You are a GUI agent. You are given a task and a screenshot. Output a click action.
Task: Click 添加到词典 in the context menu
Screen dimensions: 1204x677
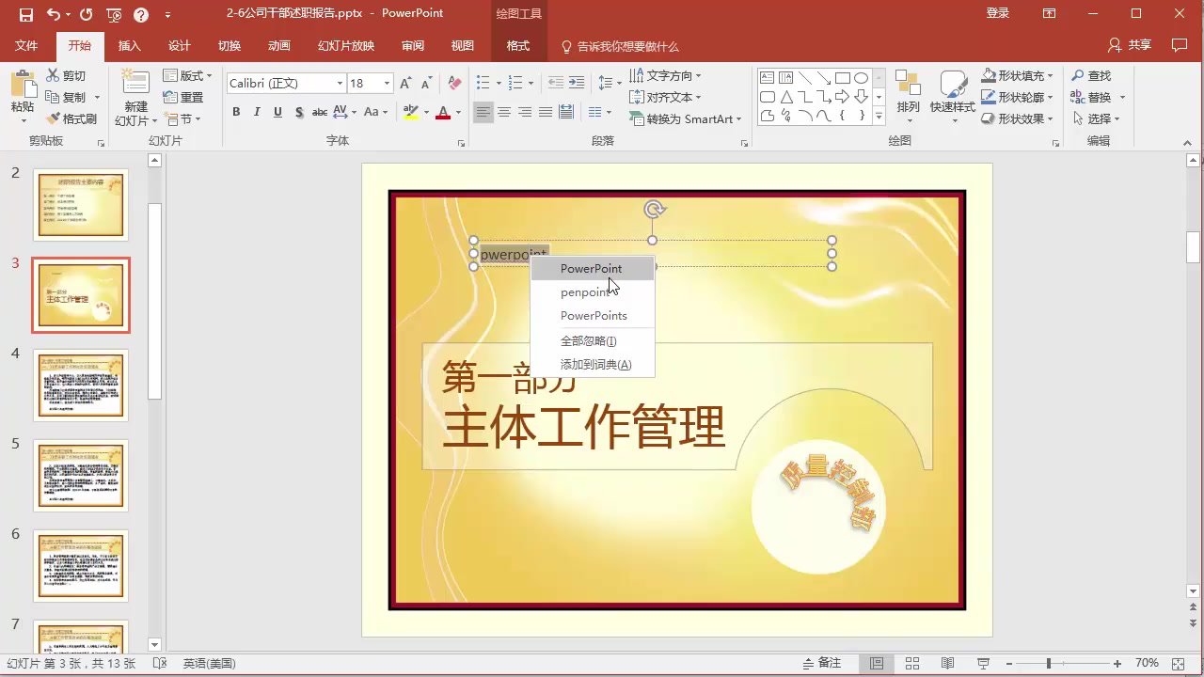click(595, 364)
